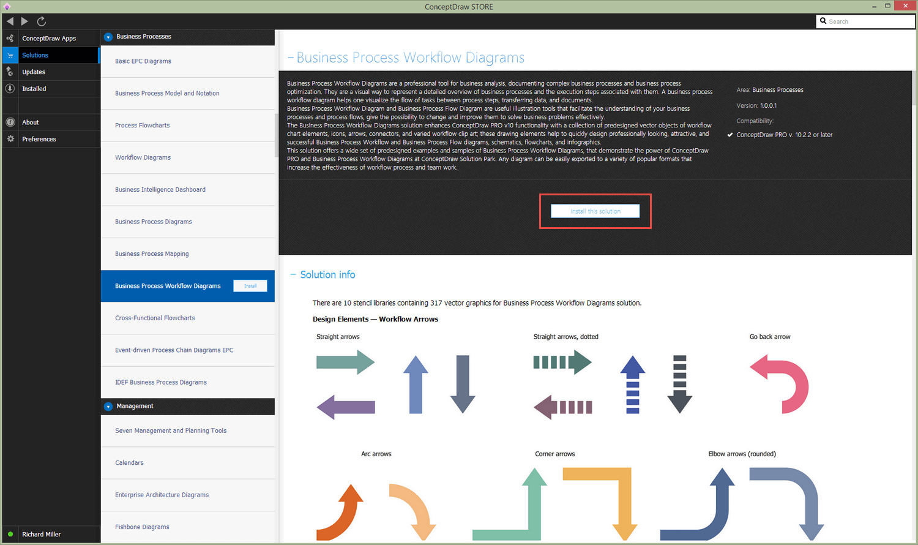
Task: Open Business Process Mapping solution
Action: (x=187, y=254)
